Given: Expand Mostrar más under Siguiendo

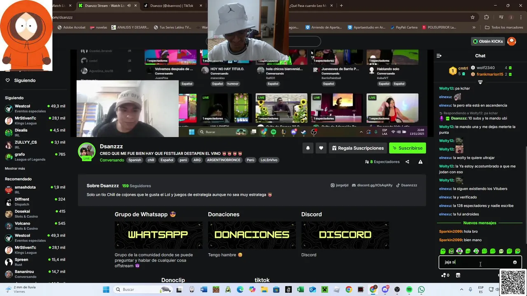Looking at the screenshot, I should [15, 169].
